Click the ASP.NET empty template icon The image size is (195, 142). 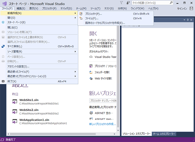click(x=91, y=113)
